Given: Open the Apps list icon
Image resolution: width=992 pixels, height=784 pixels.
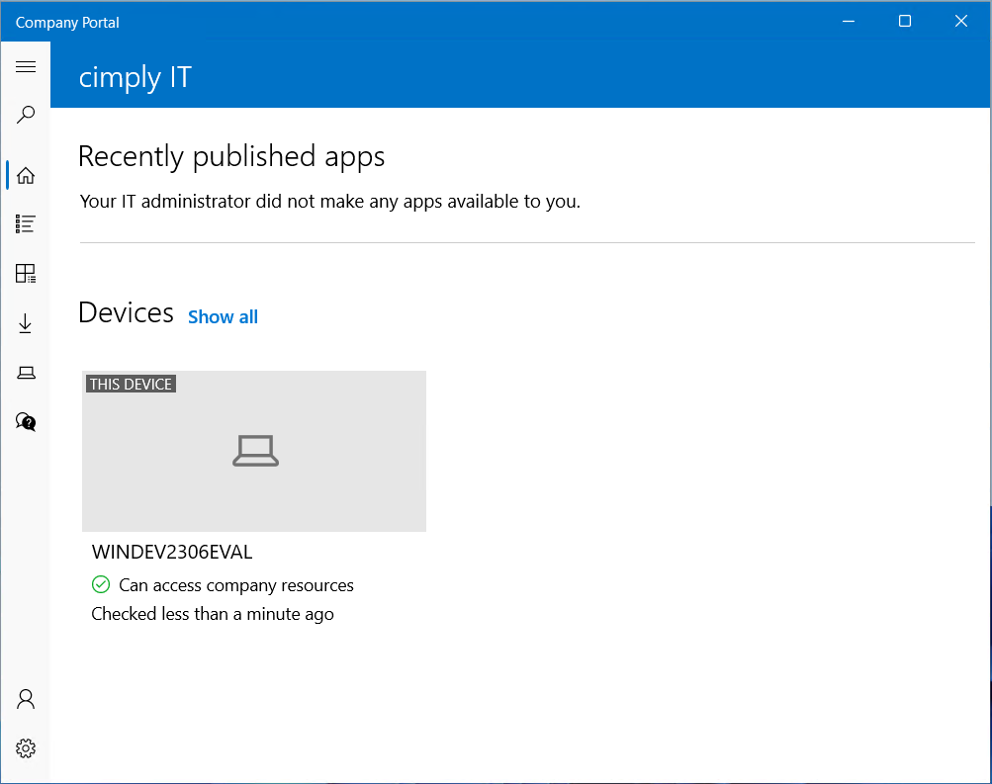Looking at the screenshot, I should [26, 223].
